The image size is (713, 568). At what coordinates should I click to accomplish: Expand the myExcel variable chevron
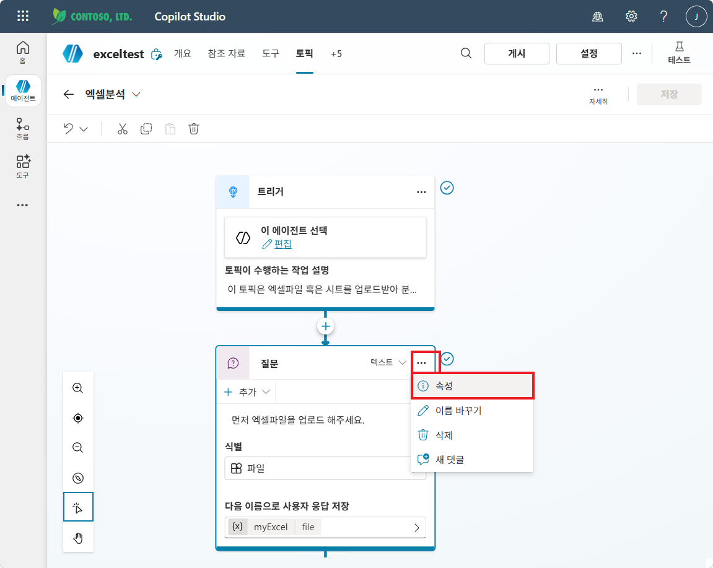pos(416,528)
